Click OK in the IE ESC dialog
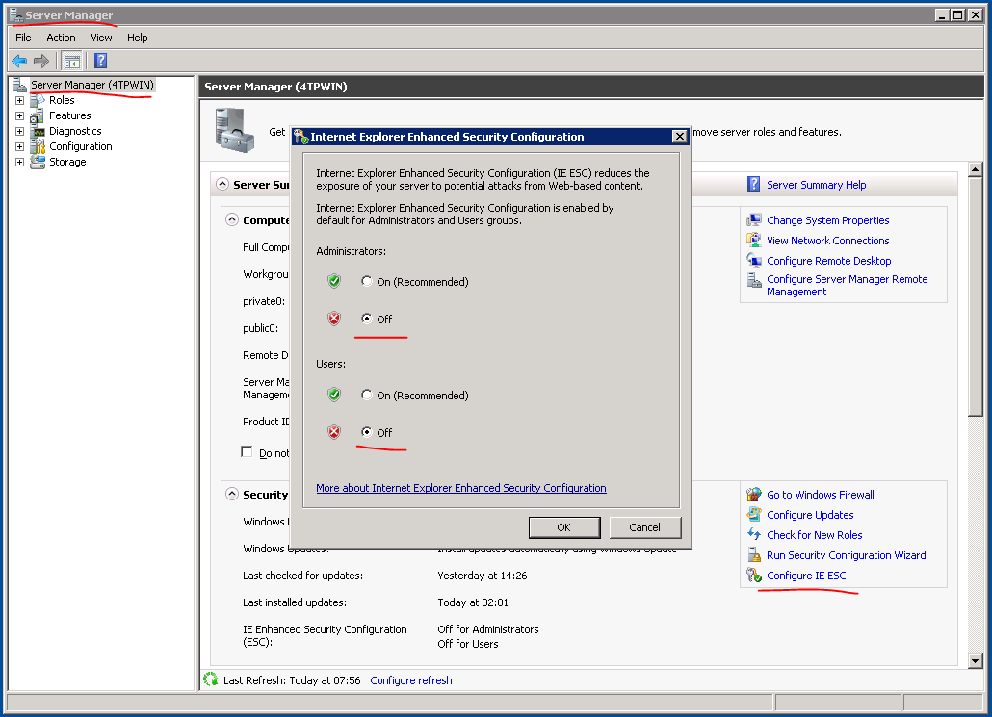Viewport: 992px width, 717px height. pyautogui.click(x=564, y=527)
